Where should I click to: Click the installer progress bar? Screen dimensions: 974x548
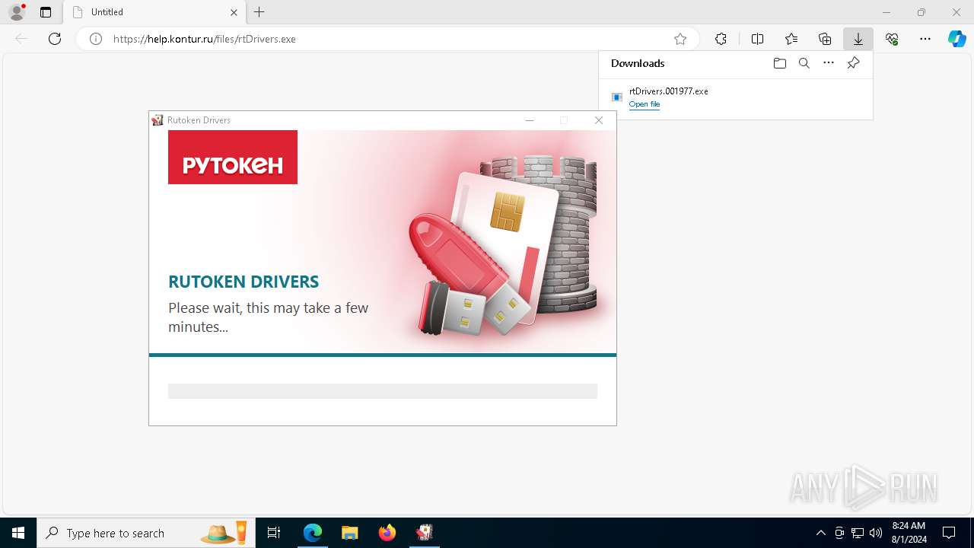[383, 391]
